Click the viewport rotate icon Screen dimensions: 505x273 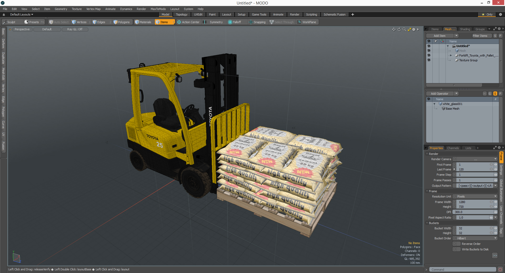tap(399, 29)
